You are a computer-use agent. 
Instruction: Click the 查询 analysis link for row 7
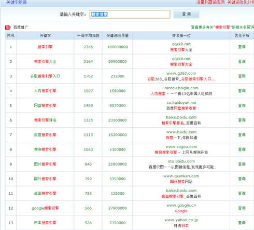coord(242,135)
